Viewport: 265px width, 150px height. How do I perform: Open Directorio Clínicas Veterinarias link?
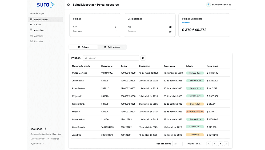45,139
